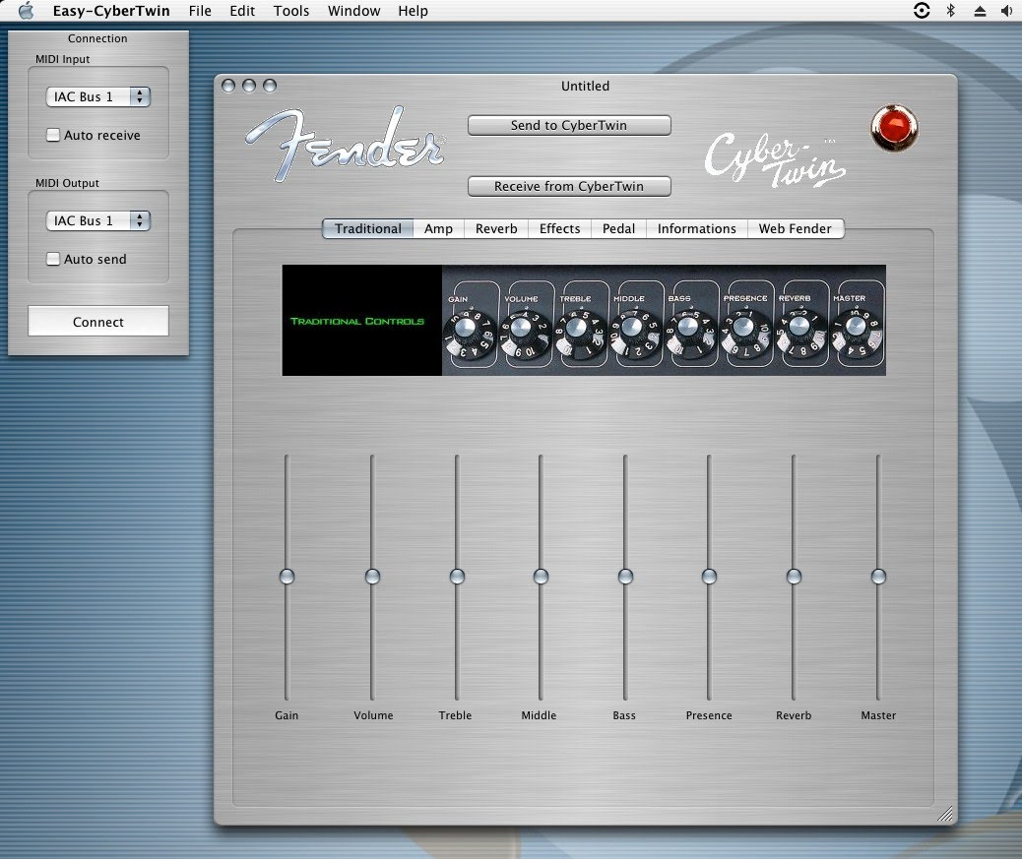
Task: Select the Traditional tab
Action: click(368, 228)
